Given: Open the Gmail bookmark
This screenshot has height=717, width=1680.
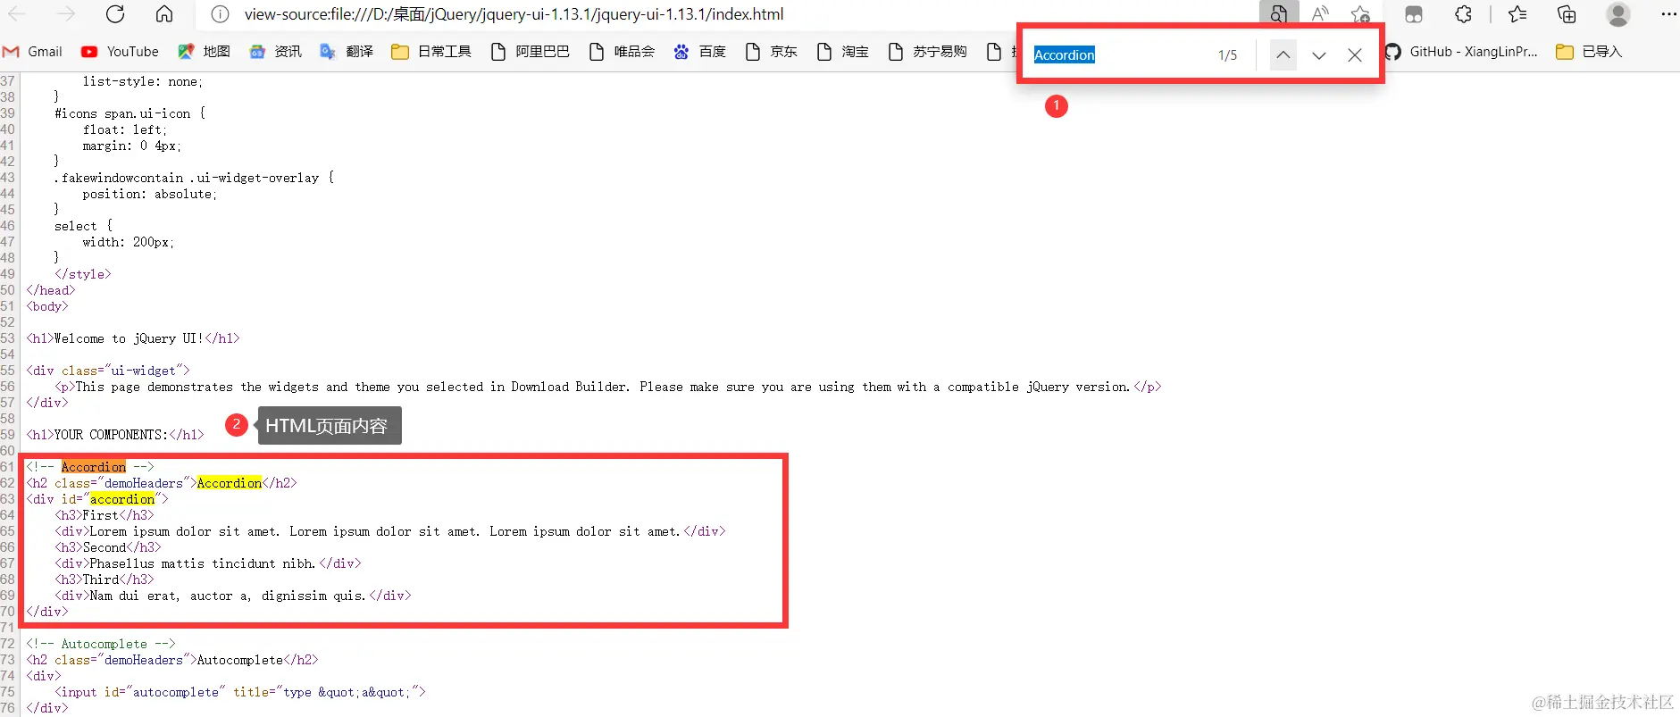Looking at the screenshot, I should [x=33, y=52].
